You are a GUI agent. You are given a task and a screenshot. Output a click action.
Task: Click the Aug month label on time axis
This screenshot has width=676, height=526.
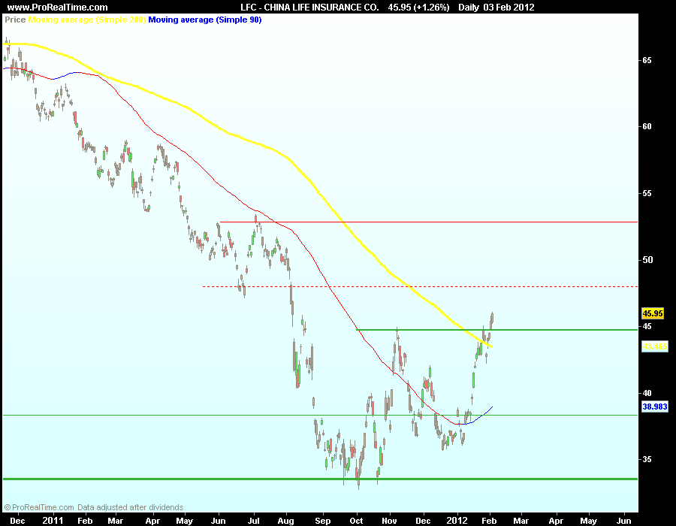pos(286,521)
